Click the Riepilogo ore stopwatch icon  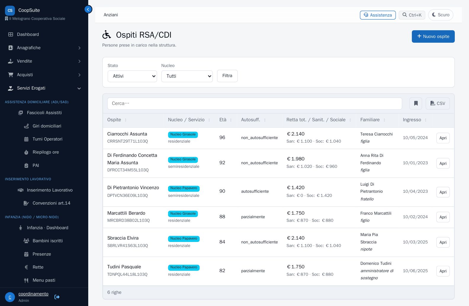coord(26,152)
